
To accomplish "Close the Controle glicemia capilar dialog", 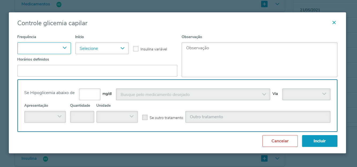I will click(334, 23).
